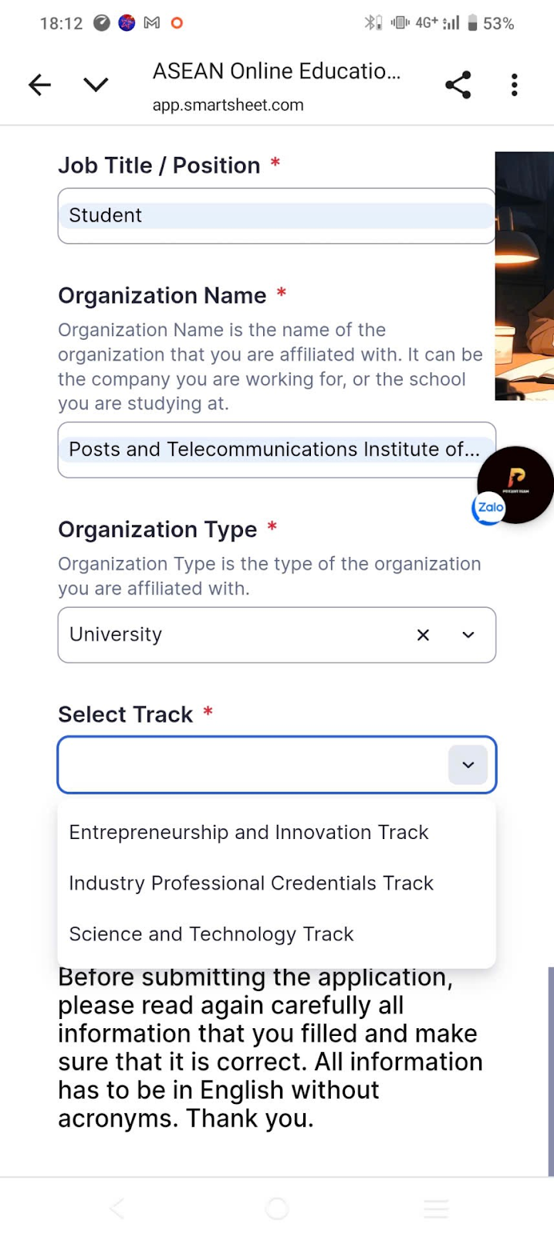
Task: Click the Organization Name input field
Action: point(276,450)
